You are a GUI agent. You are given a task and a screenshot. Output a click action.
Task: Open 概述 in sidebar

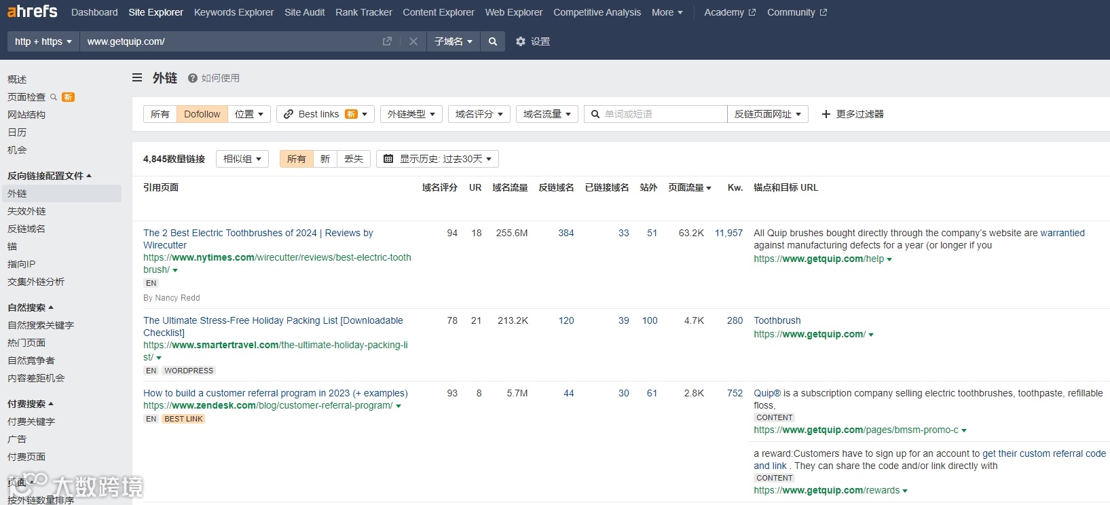[17, 79]
